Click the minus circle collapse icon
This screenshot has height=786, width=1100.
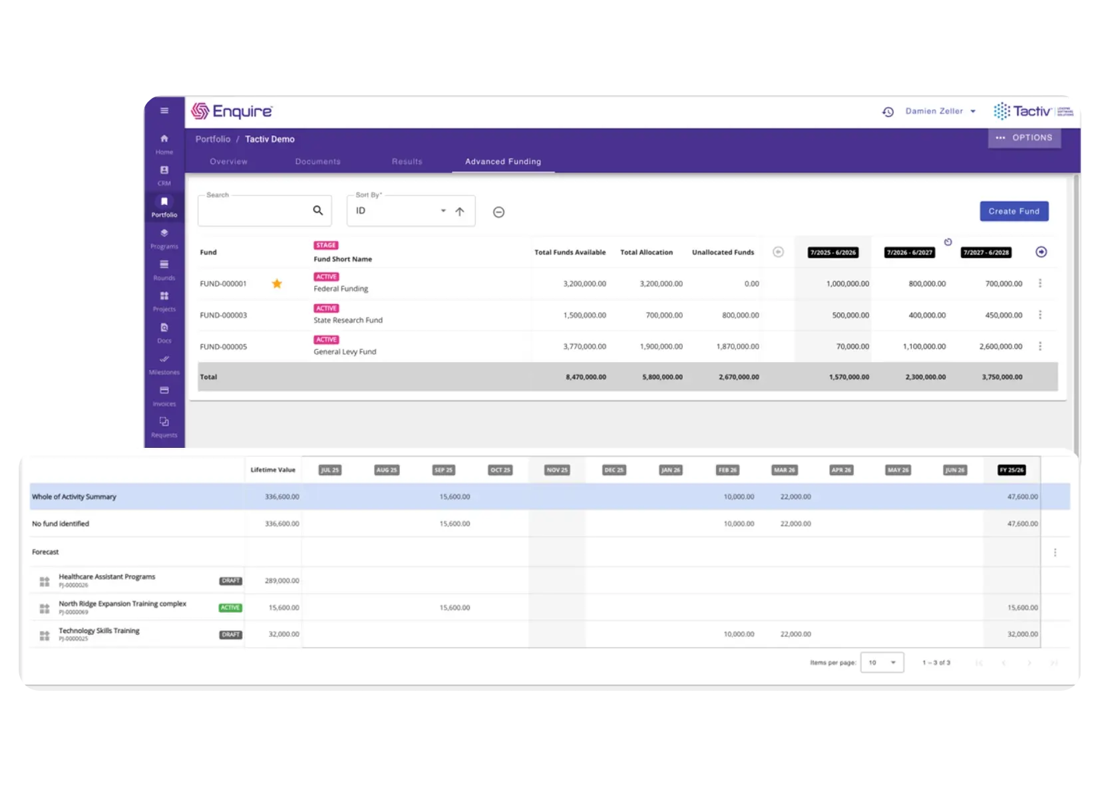(498, 212)
